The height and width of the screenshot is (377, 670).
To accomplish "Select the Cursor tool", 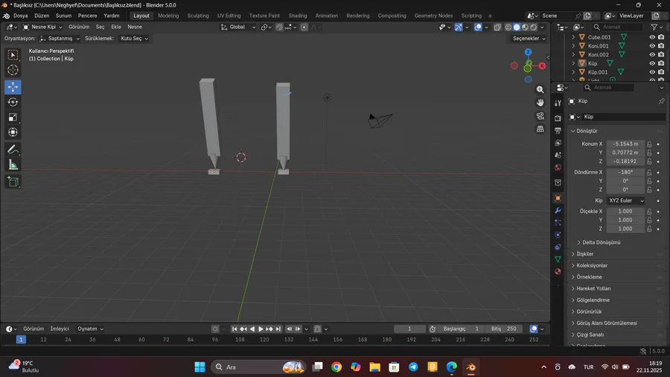I will [x=13, y=70].
